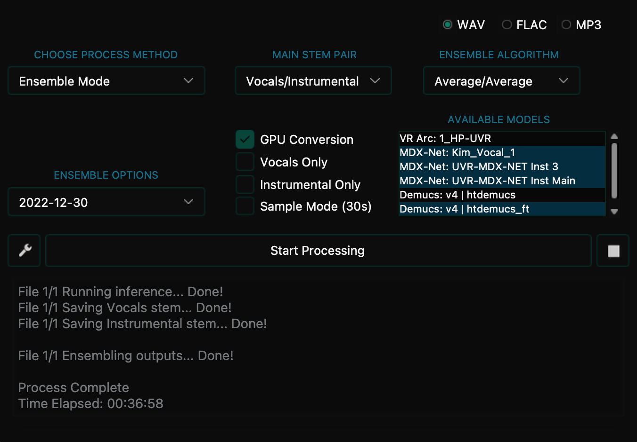Expand the Ensemble Options date dropdown
Image resolution: width=637 pixels, height=442 pixels.
pos(106,202)
